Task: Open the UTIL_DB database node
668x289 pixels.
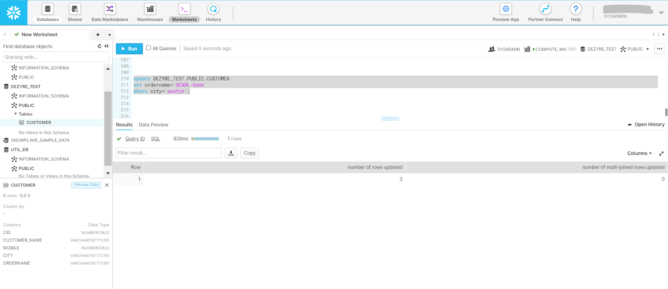Action: 20,150
